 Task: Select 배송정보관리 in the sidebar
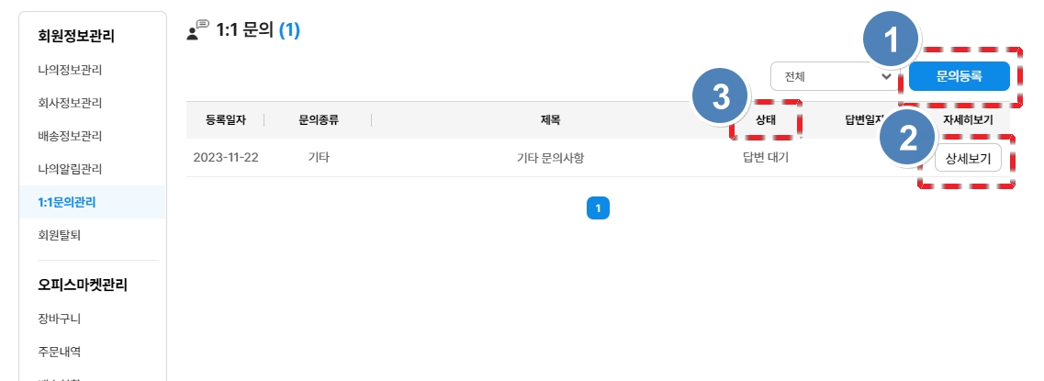pos(70,136)
